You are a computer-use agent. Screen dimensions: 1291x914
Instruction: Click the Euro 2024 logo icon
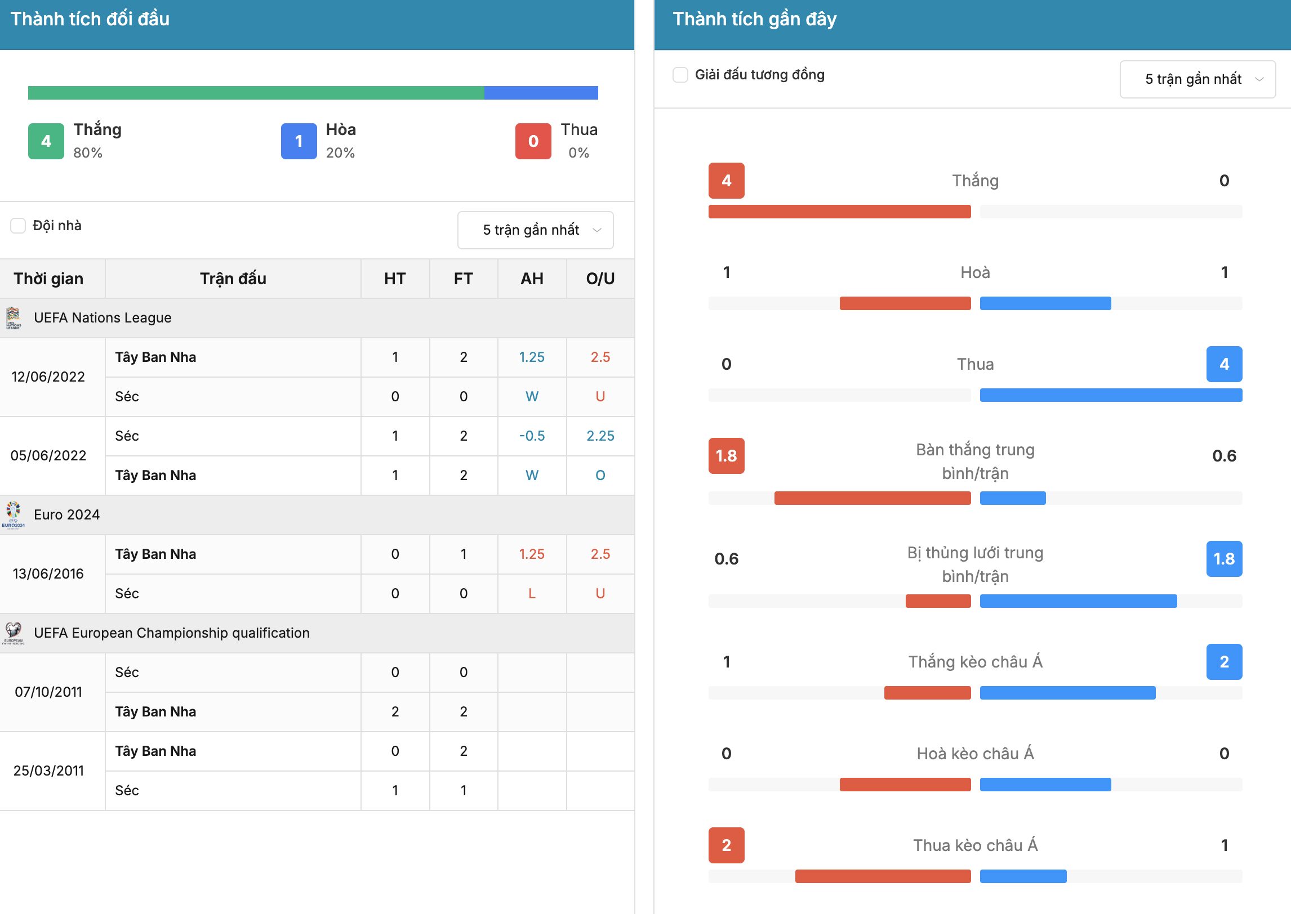(14, 515)
